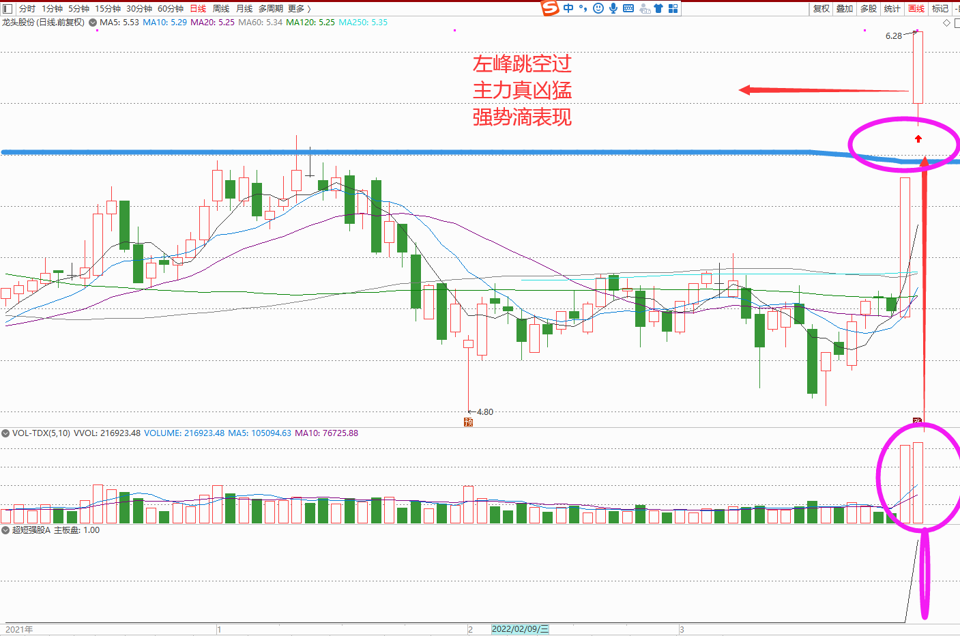Open the Sogou emoji smiley panel
This screenshot has width=960, height=636.
click(598, 8)
